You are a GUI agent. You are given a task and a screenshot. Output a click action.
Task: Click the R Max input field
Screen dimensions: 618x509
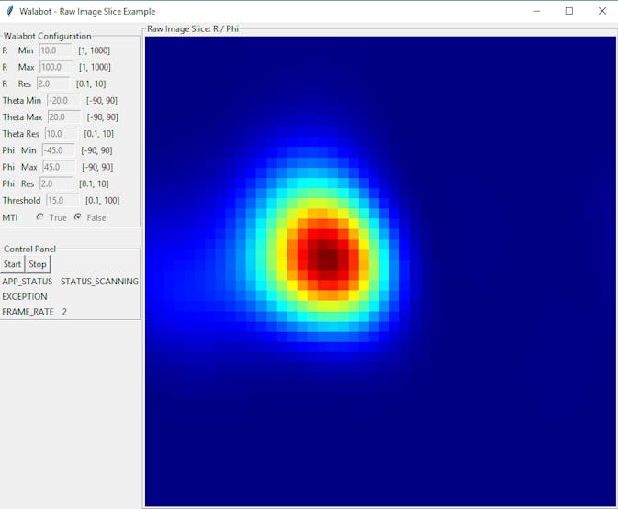tap(56, 67)
